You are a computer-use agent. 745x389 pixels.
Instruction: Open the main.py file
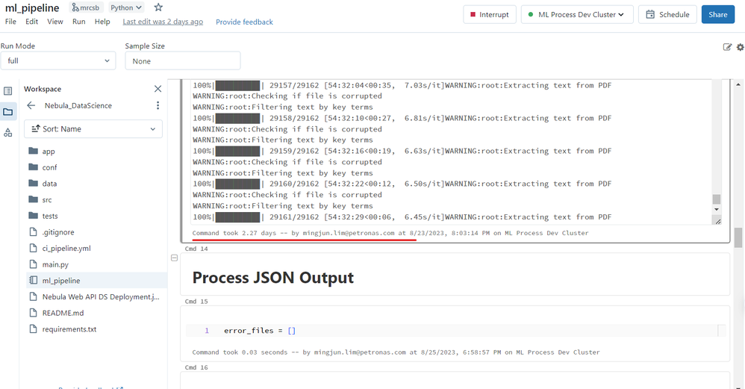pos(55,264)
